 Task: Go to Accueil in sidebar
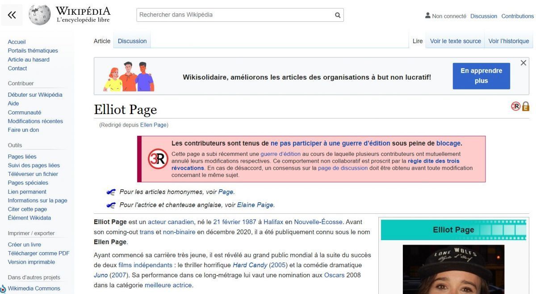(x=17, y=42)
